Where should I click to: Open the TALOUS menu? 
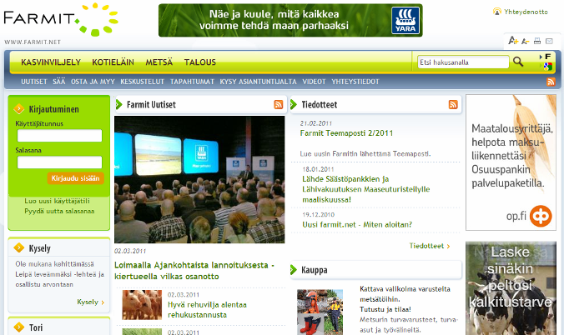200,62
